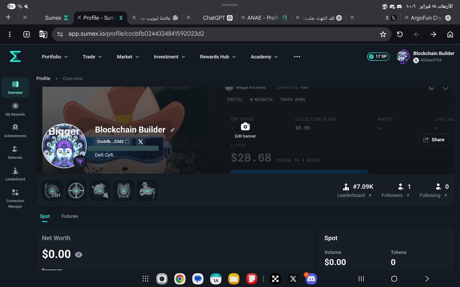This screenshot has height=287, width=460.
Task: Click the MEGAETH chain tag
Action: pyautogui.click(x=261, y=99)
